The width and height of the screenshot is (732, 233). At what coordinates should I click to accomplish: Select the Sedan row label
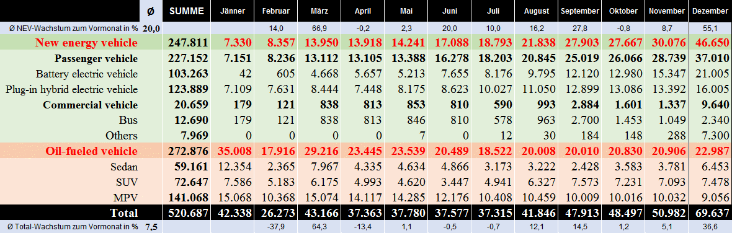[x=123, y=166]
